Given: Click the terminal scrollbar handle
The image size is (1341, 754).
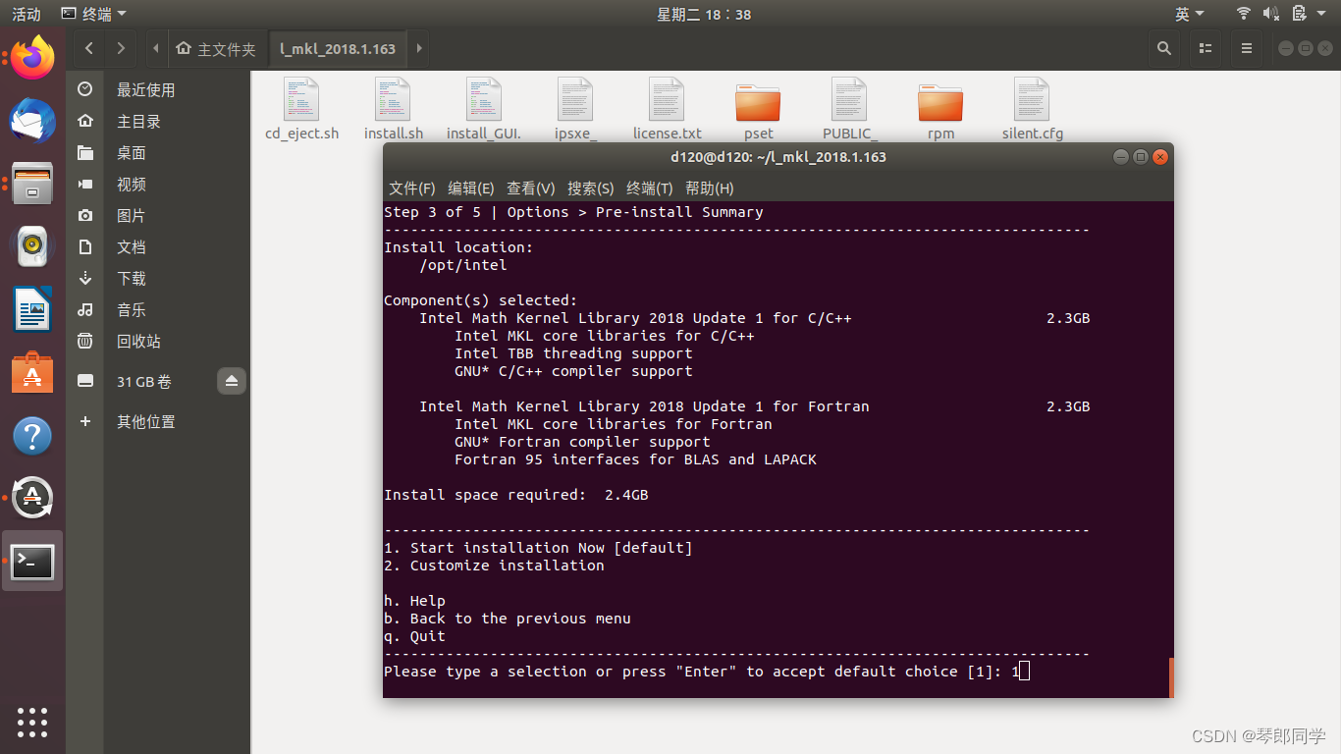Looking at the screenshot, I should pos(1171,677).
